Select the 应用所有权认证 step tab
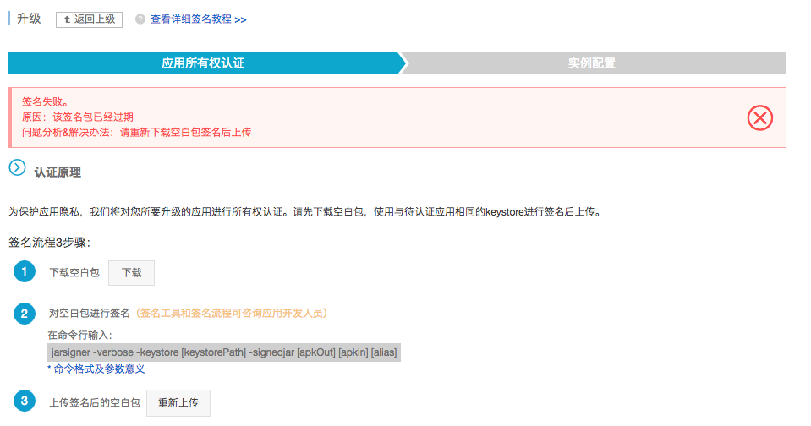 pos(203,63)
